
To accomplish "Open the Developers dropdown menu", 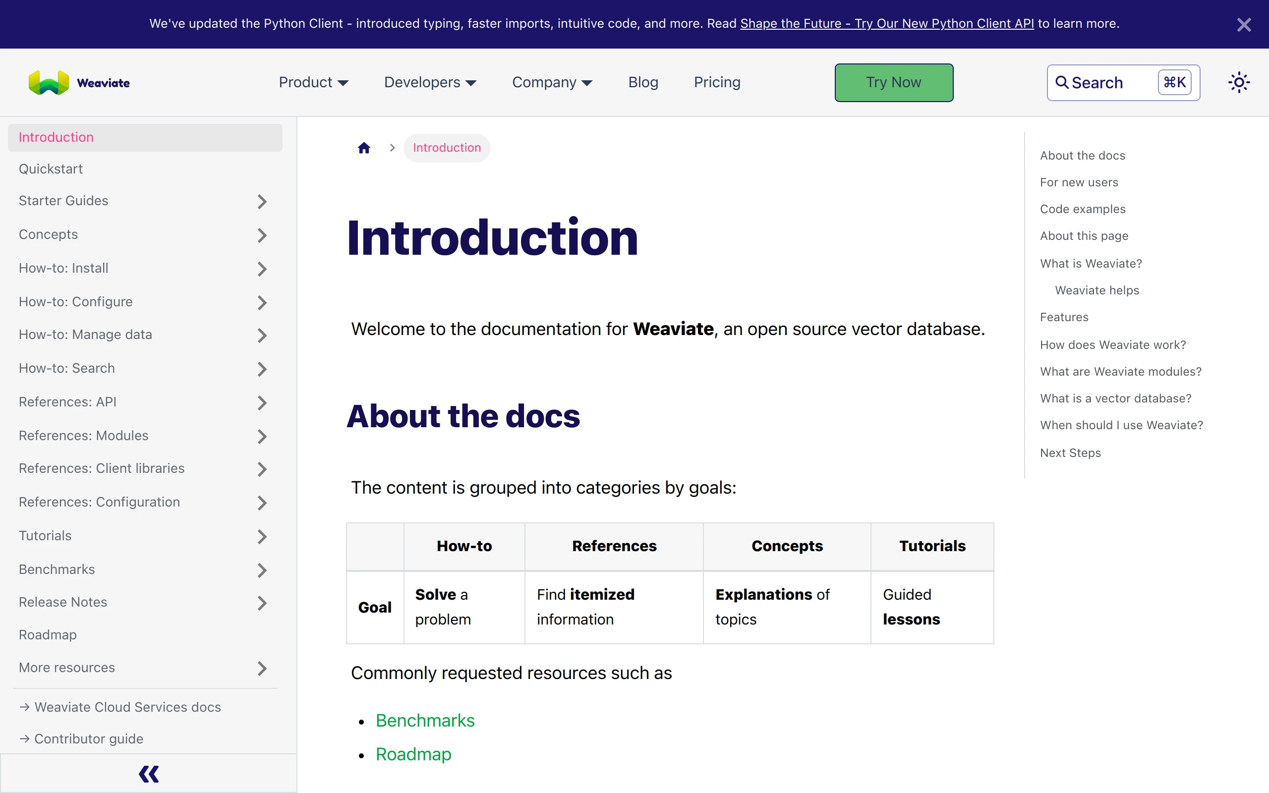I will pyautogui.click(x=430, y=82).
